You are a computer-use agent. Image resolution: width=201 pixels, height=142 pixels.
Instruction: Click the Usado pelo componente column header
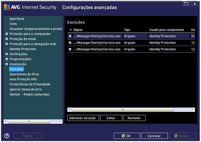[x=167, y=30]
